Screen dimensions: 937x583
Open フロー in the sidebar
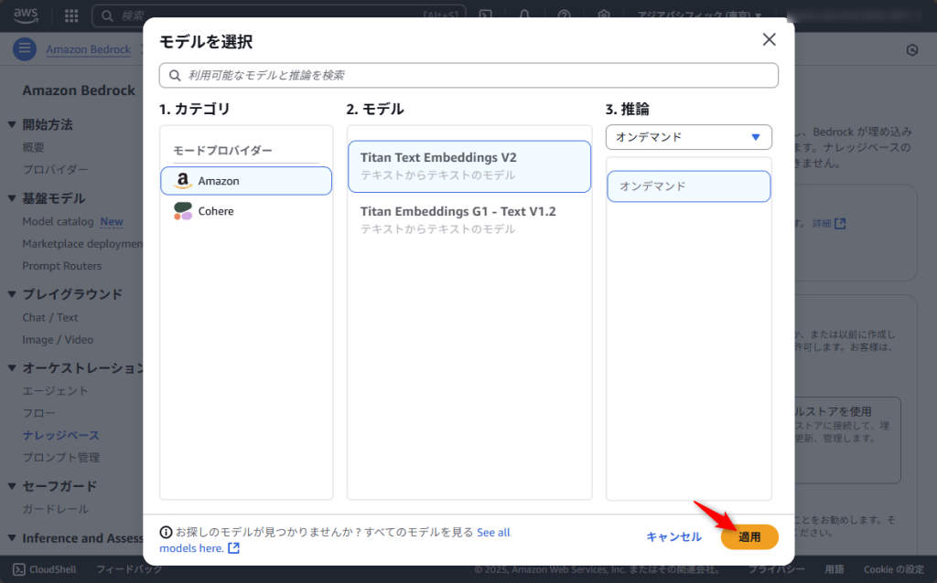38,413
